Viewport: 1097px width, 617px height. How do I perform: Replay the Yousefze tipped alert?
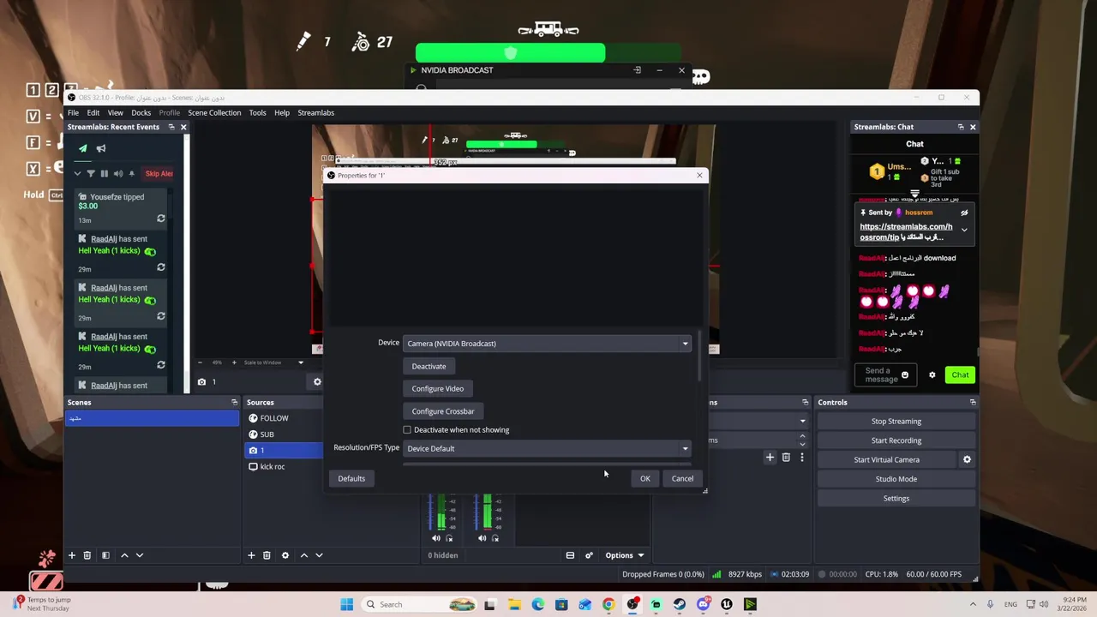click(x=160, y=219)
